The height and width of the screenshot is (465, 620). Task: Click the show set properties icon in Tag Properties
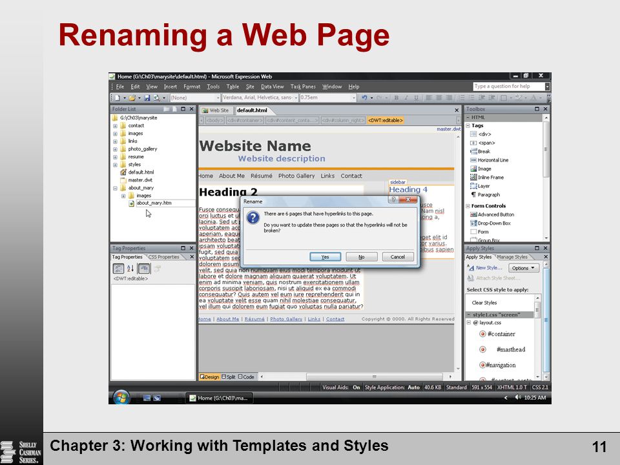144,269
